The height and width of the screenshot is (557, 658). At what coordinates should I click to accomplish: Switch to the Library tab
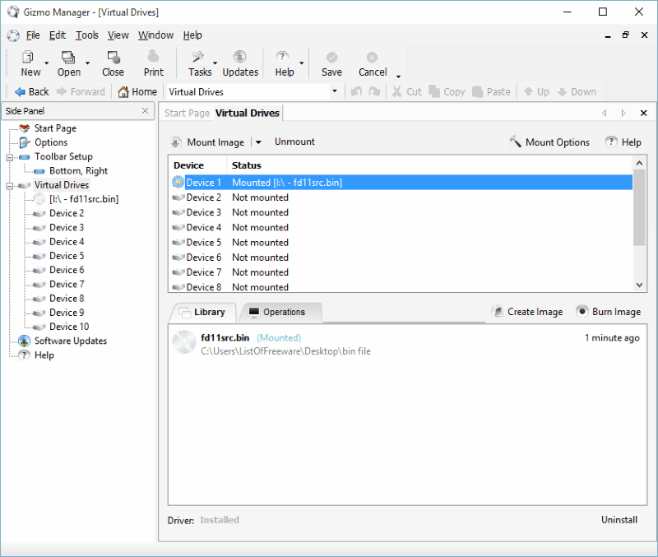click(x=204, y=312)
